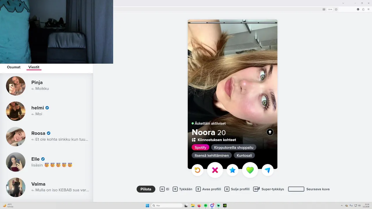Screen dimensions: 372x209
Task: Click helmi's blue verified badge
Action: coord(47,108)
